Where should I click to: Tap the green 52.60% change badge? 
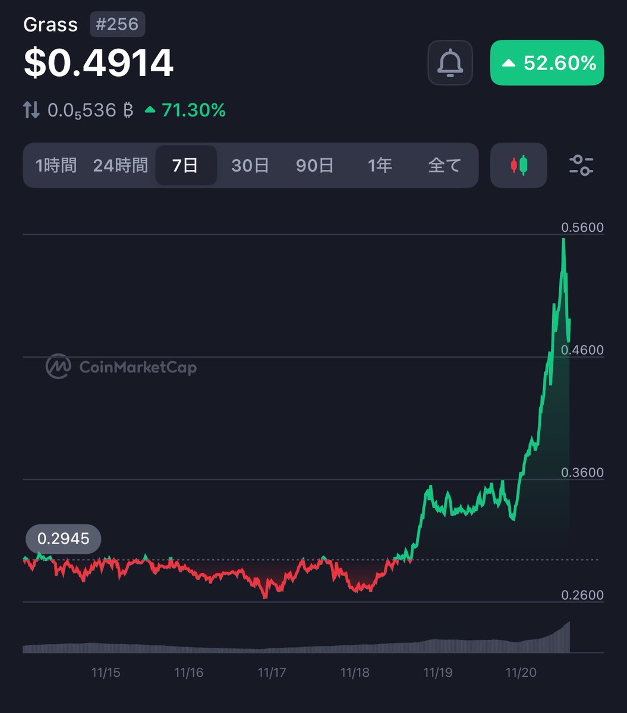[x=547, y=62]
